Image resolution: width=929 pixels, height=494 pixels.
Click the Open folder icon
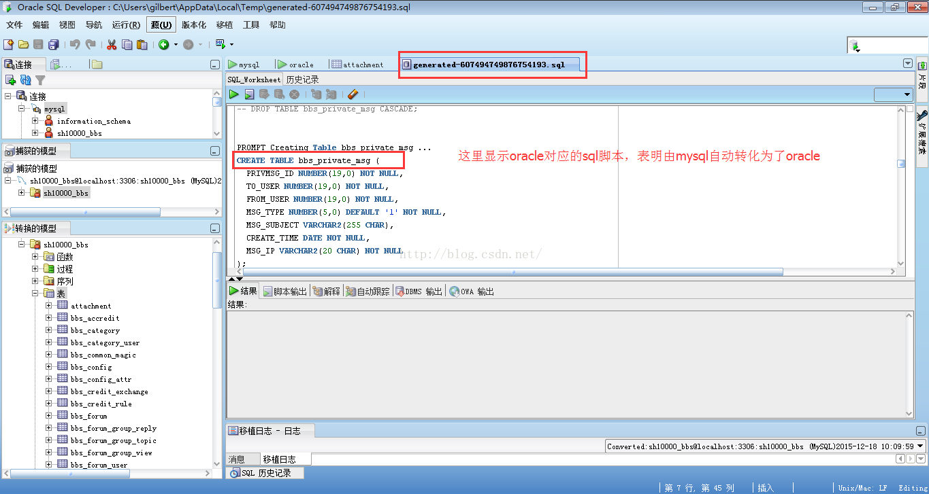(x=23, y=44)
